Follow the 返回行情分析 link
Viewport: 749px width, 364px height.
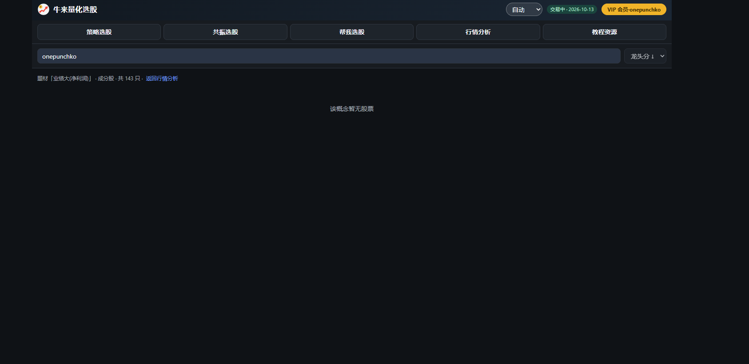162,79
